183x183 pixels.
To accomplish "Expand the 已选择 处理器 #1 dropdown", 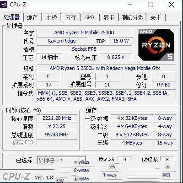I will tap(61, 160).
